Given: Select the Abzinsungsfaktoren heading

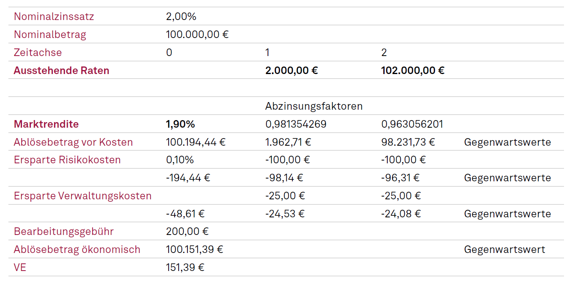Looking at the screenshot, I should pos(314,106).
